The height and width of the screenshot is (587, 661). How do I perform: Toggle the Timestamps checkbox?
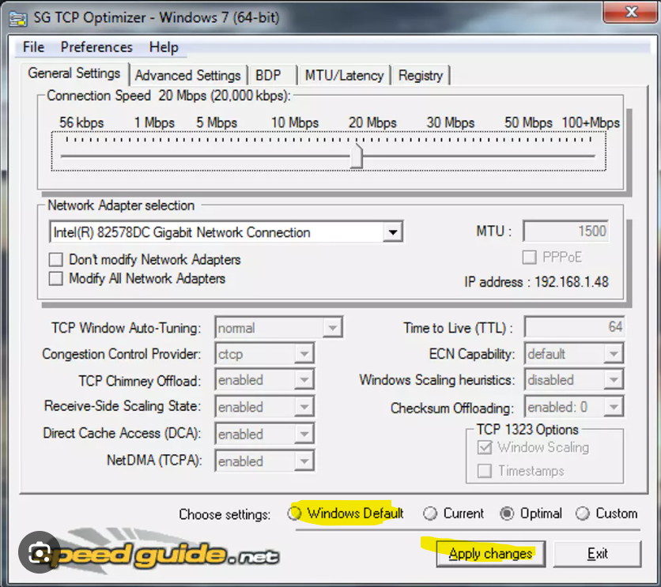click(x=485, y=471)
